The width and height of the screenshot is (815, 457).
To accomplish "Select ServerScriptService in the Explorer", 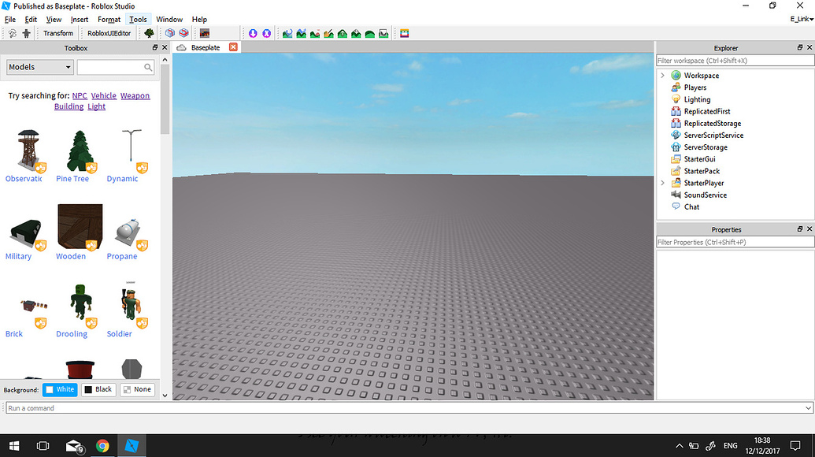I will tap(713, 136).
